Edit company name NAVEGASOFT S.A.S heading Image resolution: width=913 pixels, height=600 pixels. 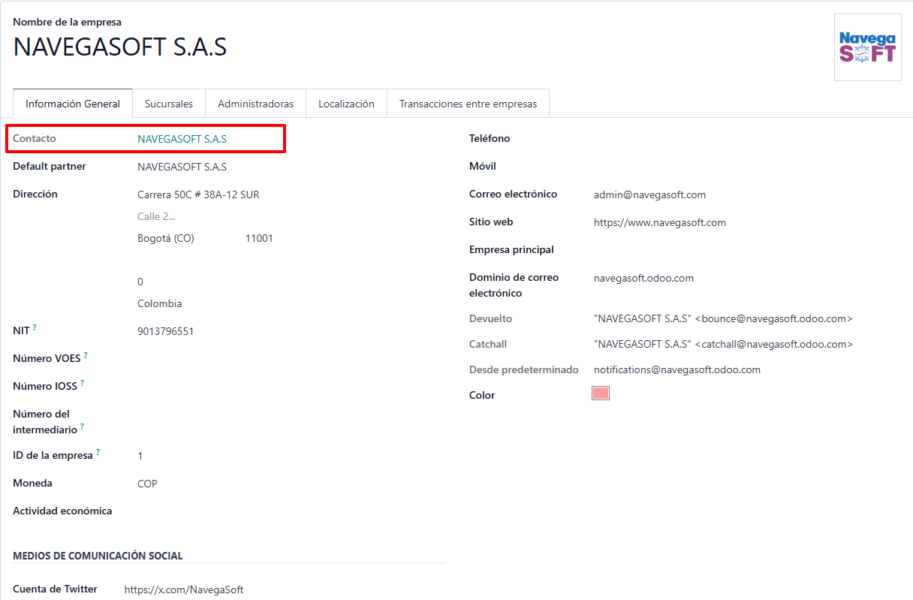(120, 47)
